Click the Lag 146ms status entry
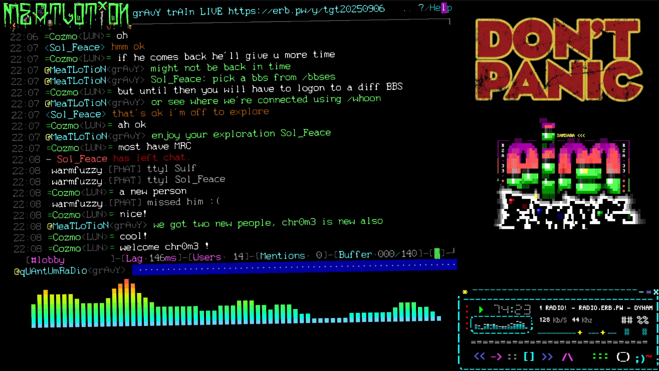Viewport: 659px width, 371px height. pos(151,258)
